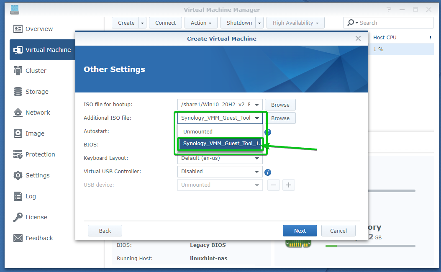441x272 pixels.
Task: Click the Legacy BIOS value
Action: click(x=208, y=245)
